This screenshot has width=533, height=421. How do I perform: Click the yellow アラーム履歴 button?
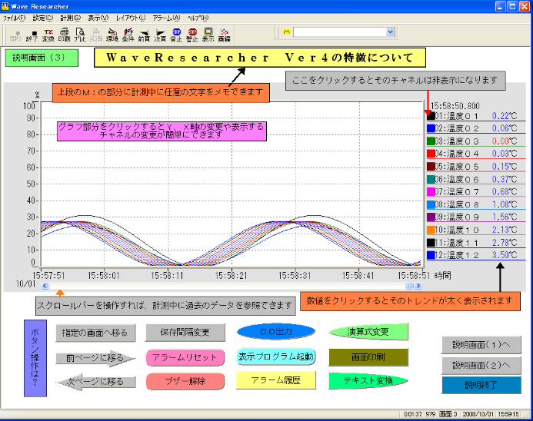point(276,380)
